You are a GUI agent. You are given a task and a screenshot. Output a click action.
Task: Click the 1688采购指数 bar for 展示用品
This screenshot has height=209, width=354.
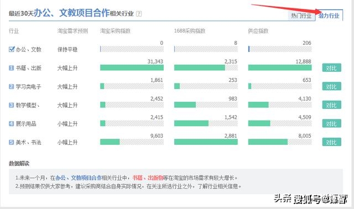click(206, 123)
